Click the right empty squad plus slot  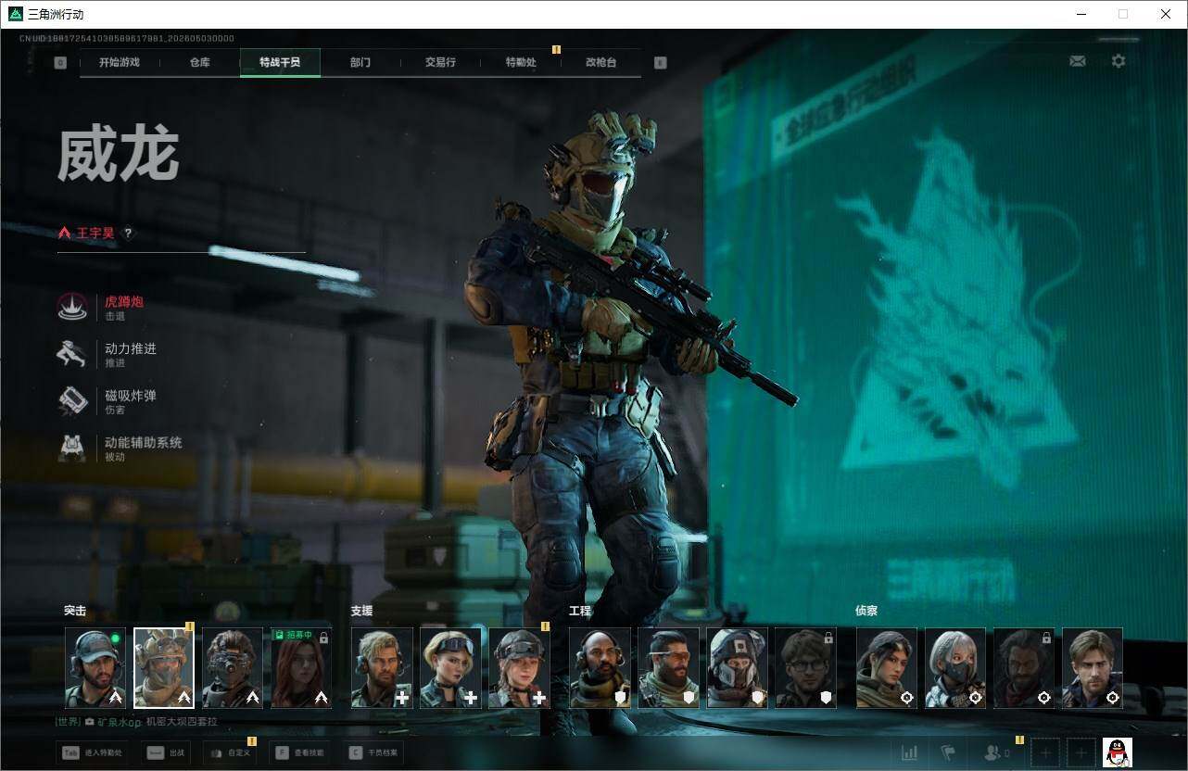[1081, 752]
